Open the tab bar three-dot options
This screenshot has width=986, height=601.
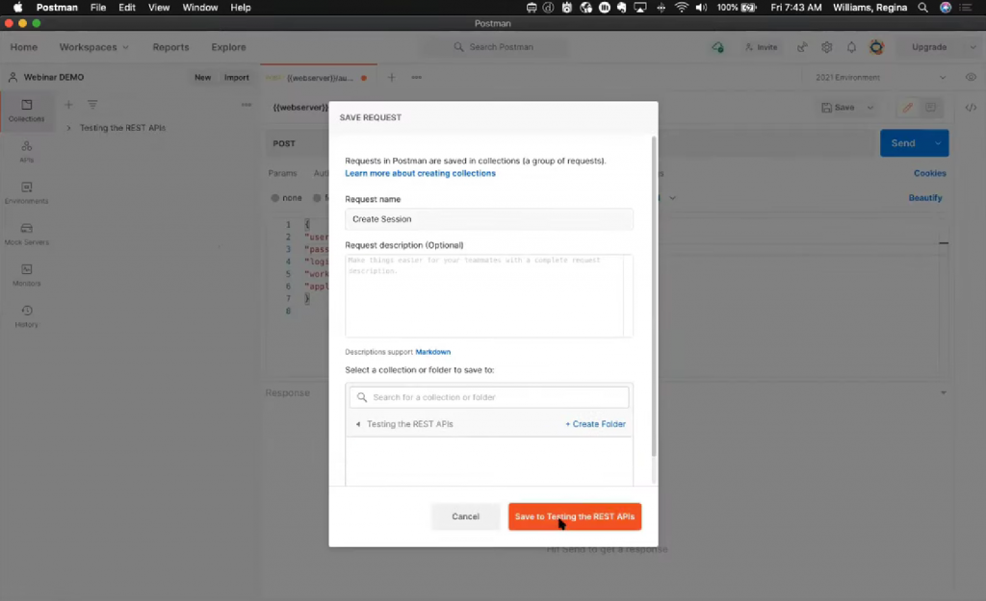coord(416,77)
